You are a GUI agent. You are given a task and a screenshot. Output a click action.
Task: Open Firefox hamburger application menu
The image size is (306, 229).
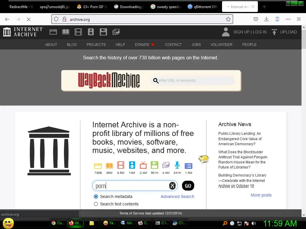(299, 19)
